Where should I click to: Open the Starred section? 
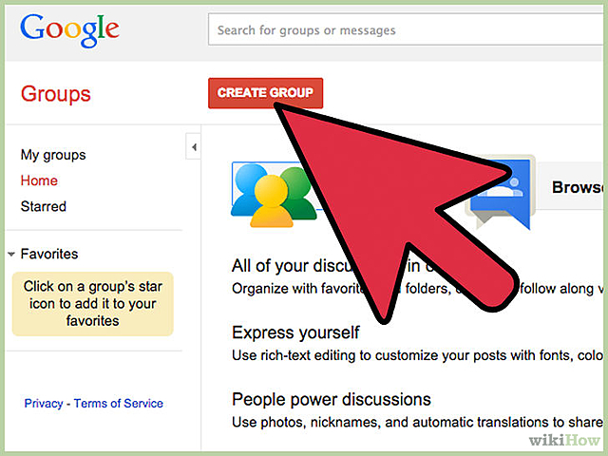pyautogui.click(x=44, y=206)
